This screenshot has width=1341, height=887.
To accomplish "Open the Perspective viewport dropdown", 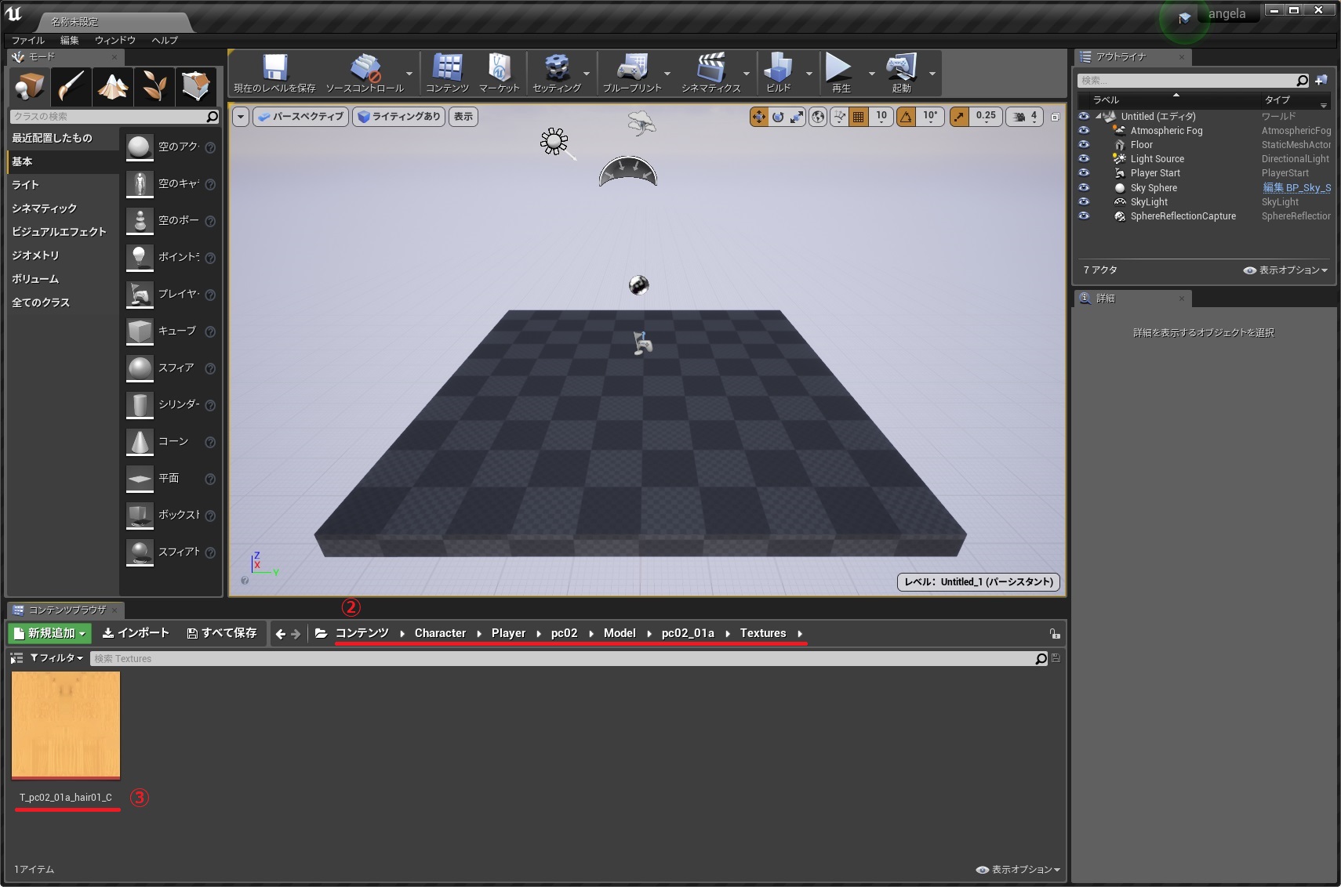I will [x=300, y=117].
